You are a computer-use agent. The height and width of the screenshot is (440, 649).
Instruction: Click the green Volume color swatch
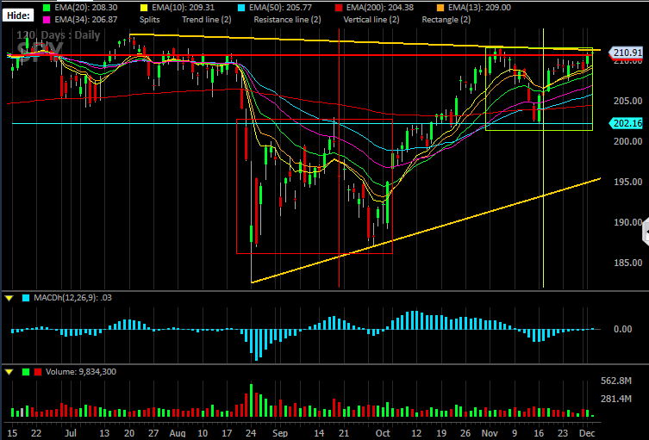(26, 372)
